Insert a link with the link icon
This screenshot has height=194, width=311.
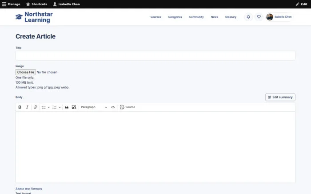tap(35, 107)
